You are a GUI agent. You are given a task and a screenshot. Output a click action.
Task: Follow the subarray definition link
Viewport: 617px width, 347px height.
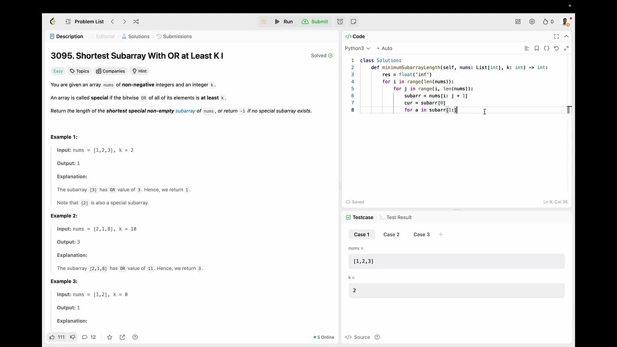coord(185,111)
